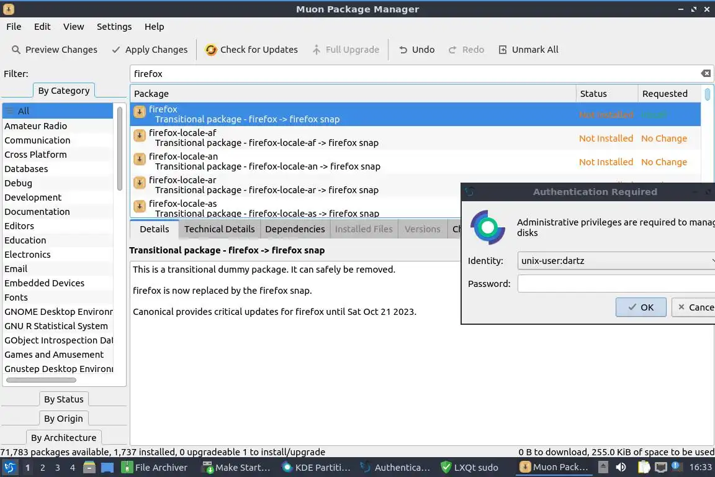The width and height of the screenshot is (715, 477).
Task: Switch to the Versions tab
Action: (422, 229)
